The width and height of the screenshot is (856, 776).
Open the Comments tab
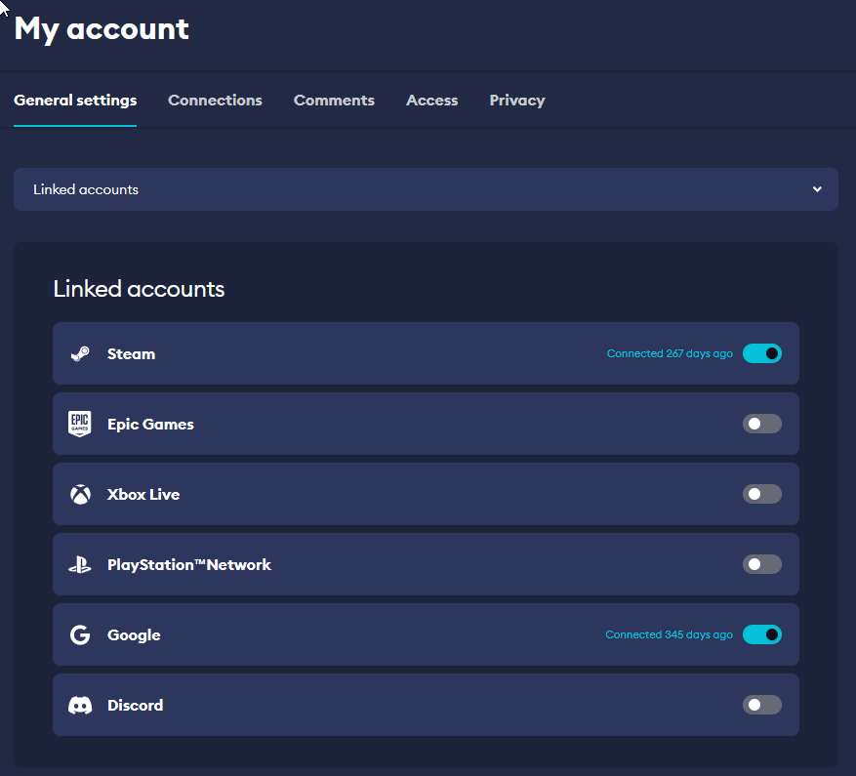click(334, 101)
